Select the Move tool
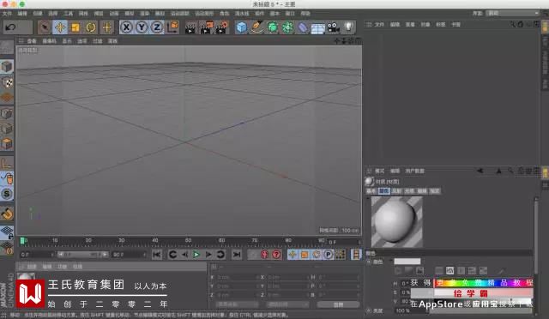 [60, 27]
